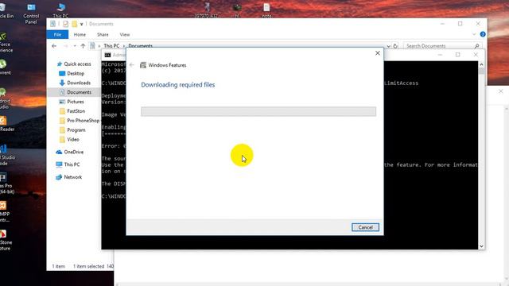Open the Home ribbon tab
The height and width of the screenshot is (286, 509).
pos(80,34)
